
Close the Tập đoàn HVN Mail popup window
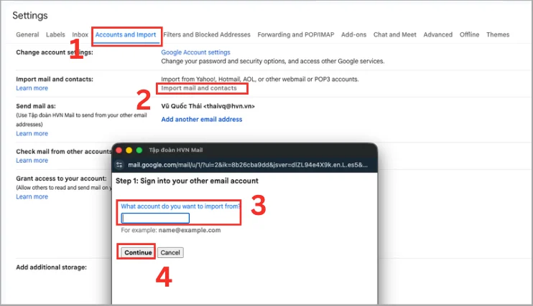tap(119, 150)
